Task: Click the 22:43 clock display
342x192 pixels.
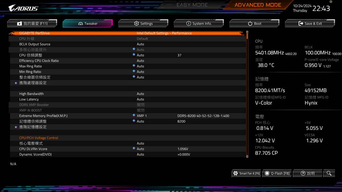Action: 321,9
